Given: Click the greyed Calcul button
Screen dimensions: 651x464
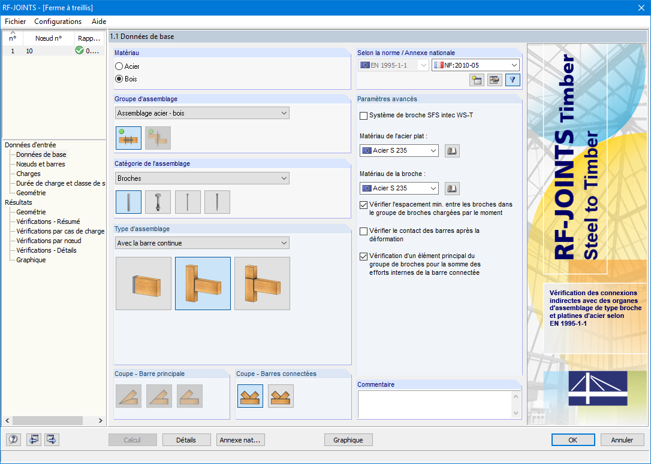Looking at the screenshot, I should coord(132,440).
